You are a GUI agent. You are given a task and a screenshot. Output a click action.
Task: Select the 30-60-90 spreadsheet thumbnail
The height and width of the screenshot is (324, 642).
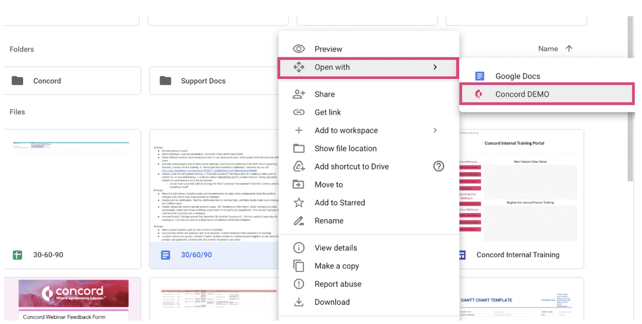pos(72,186)
